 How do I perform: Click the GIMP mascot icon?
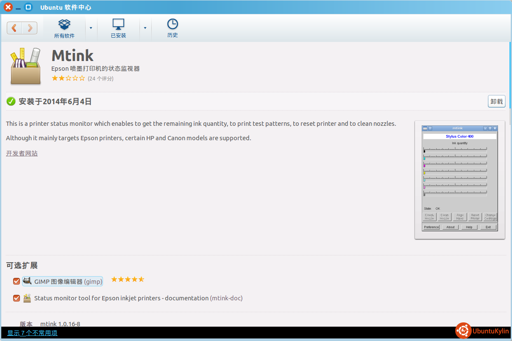tap(27, 281)
